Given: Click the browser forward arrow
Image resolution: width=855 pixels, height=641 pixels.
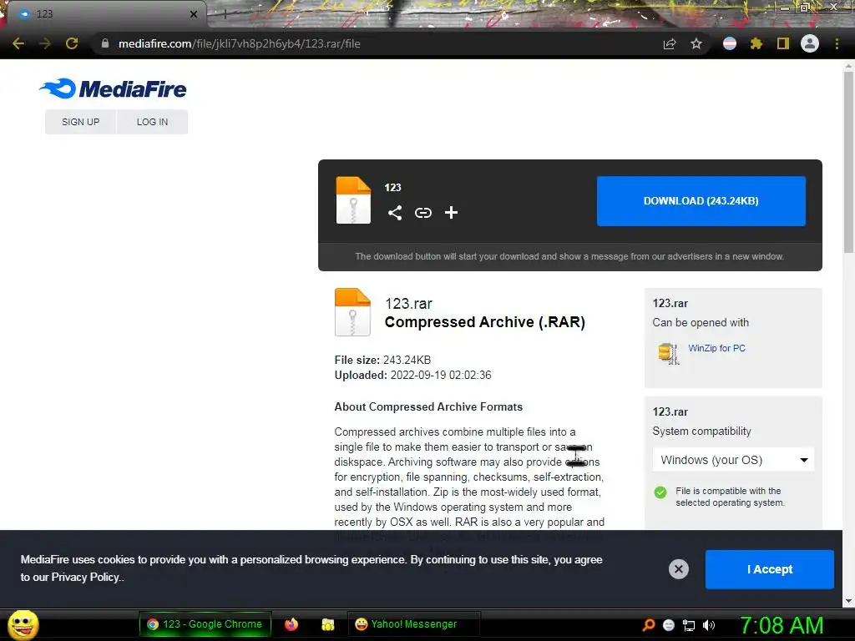Looking at the screenshot, I should tap(45, 43).
